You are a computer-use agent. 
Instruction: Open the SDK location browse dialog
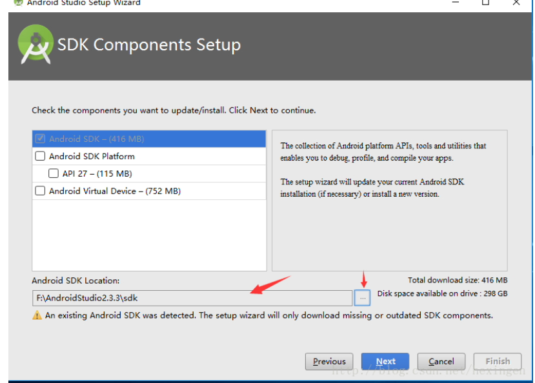coord(362,297)
